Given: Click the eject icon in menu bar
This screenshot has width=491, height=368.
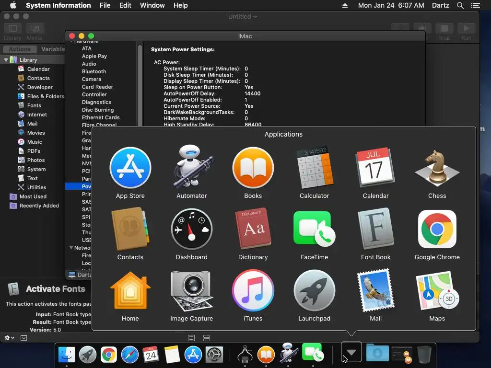Looking at the screenshot, I should pyautogui.click(x=345, y=5).
